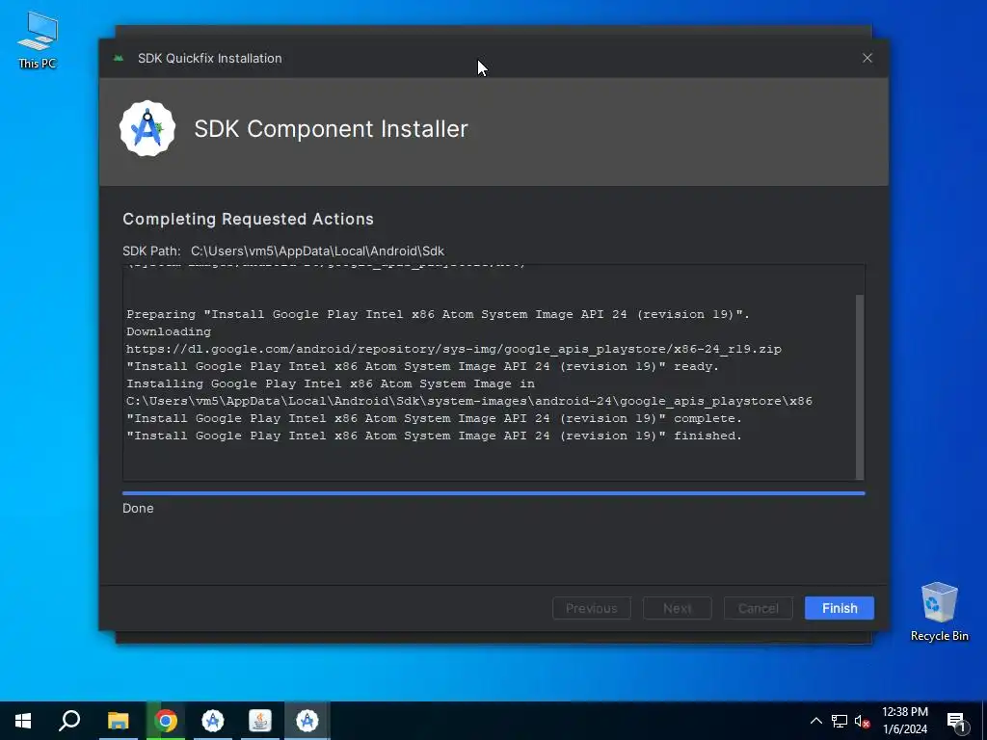
Task: Open taskbar Search
Action: point(69,721)
